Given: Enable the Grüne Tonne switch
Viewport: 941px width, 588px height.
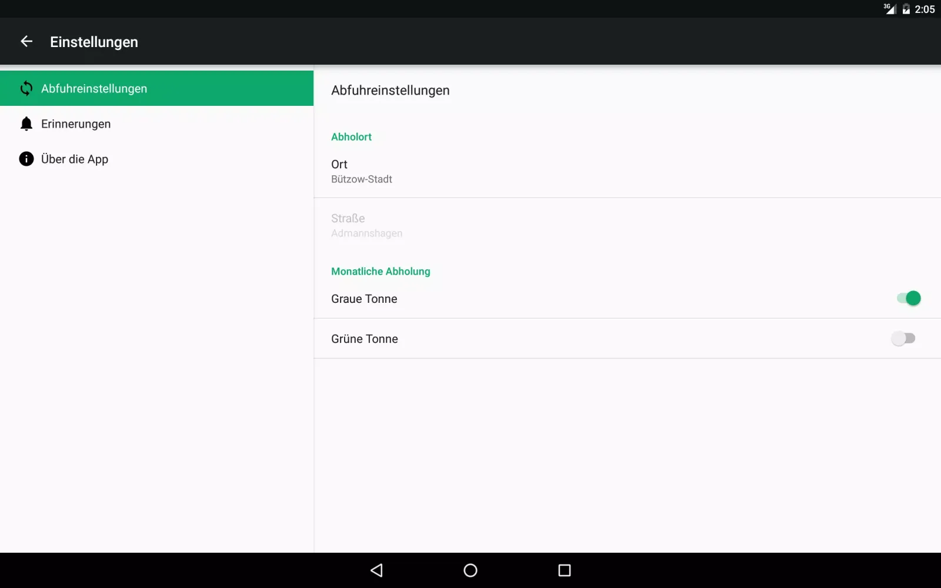Looking at the screenshot, I should (903, 339).
